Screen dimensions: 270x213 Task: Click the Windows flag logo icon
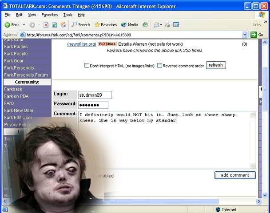[x=262, y=15]
